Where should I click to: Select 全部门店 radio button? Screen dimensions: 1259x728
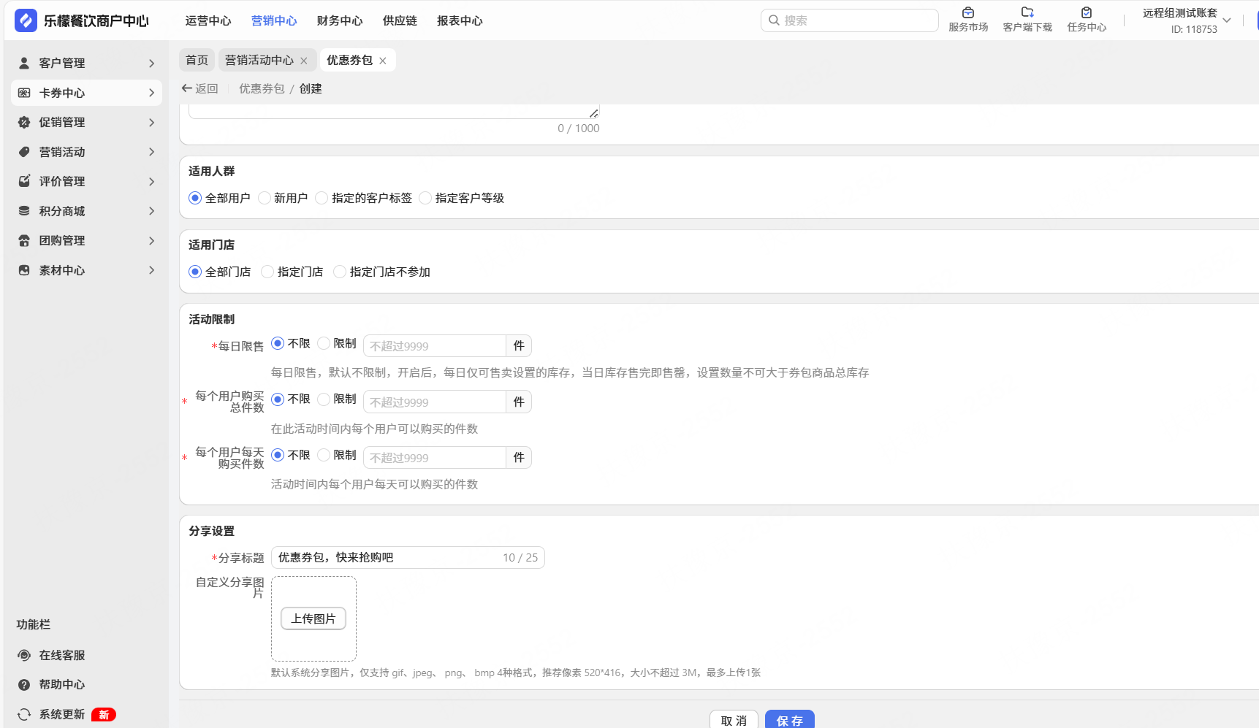click(195, 272)
